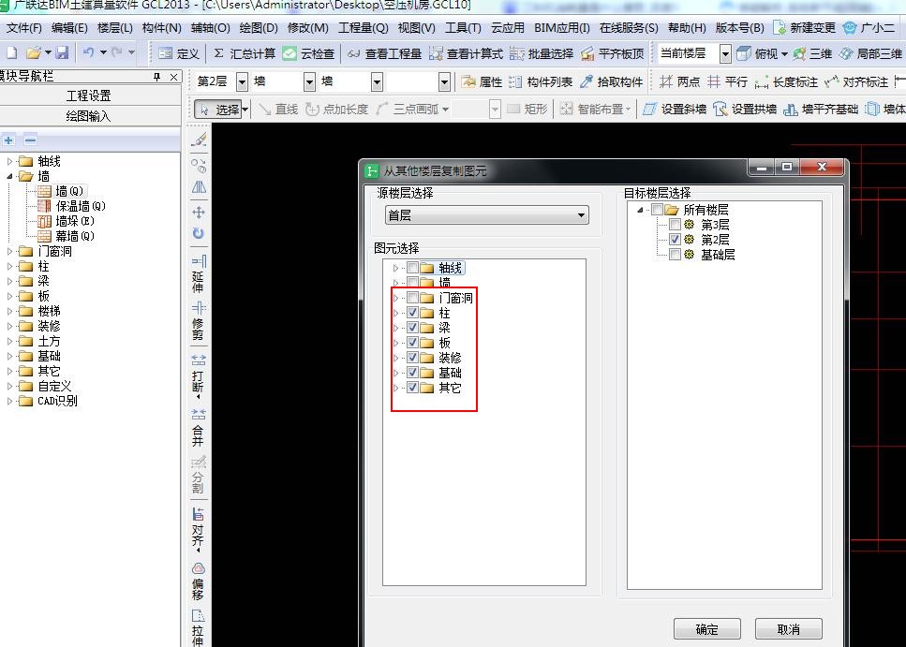Click the 合并 merge tool in side toolbar
The width and height of the screenshot is (906, 647).
tap(199, 429)
